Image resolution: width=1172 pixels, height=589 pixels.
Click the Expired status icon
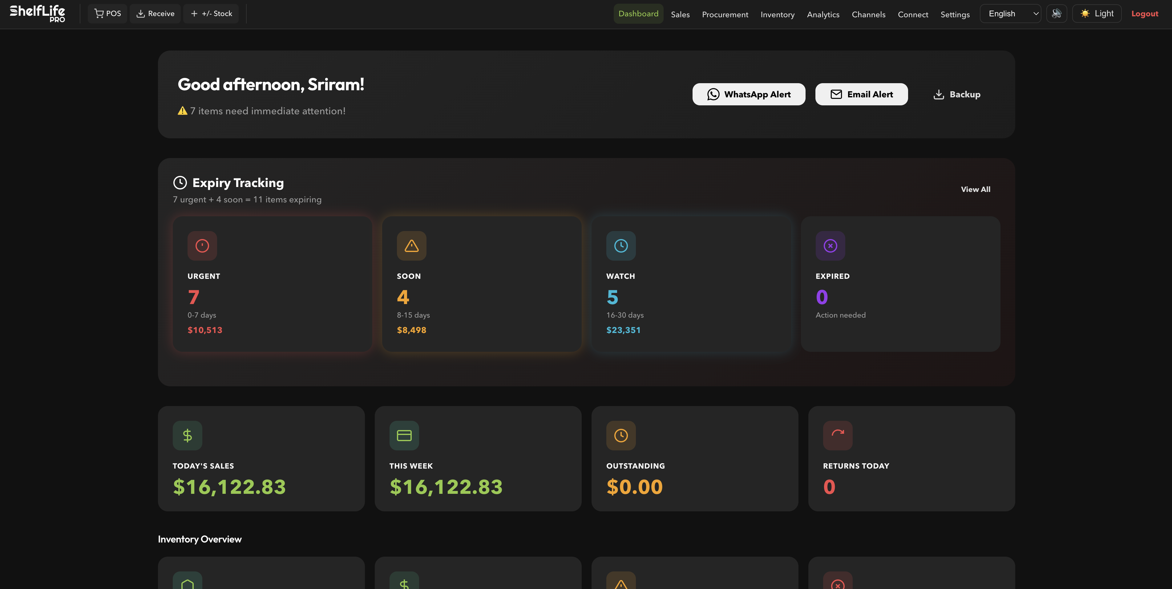pyautogui.click(x=830, y=245)
